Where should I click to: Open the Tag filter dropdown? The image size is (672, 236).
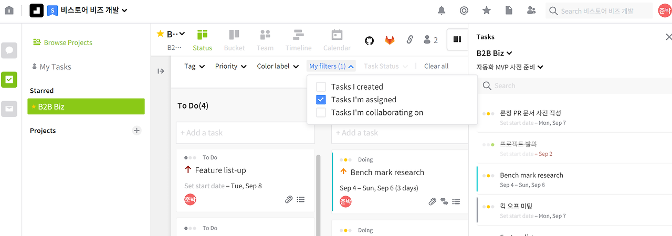tap(194, 67)
